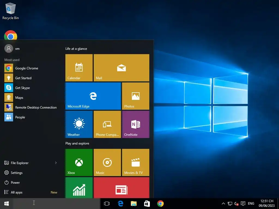This screenshot has width=279, height=209.
Task: Click the Windows Start button
Action: pyautogui.click(x=7, y=204)
